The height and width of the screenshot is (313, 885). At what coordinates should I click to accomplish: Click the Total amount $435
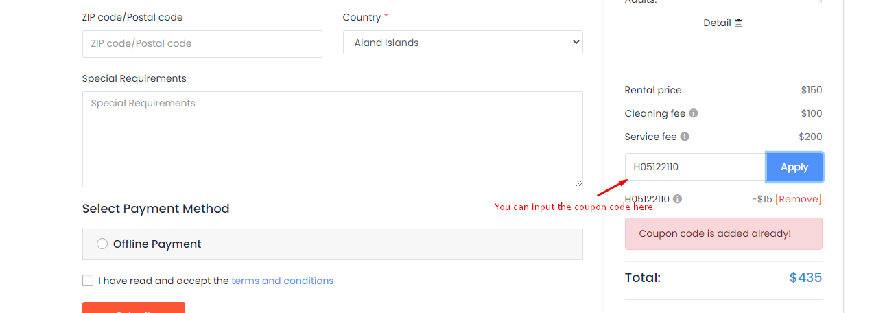805,277
